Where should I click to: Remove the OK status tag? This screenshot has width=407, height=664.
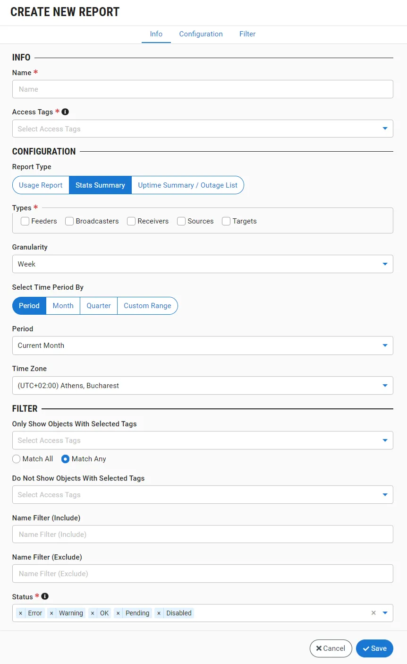click(93, 613)
